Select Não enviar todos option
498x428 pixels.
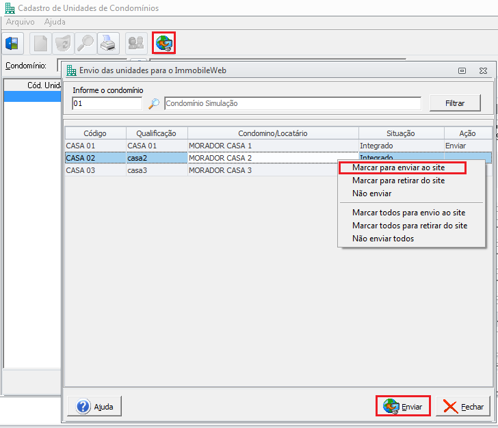point(383,239)
